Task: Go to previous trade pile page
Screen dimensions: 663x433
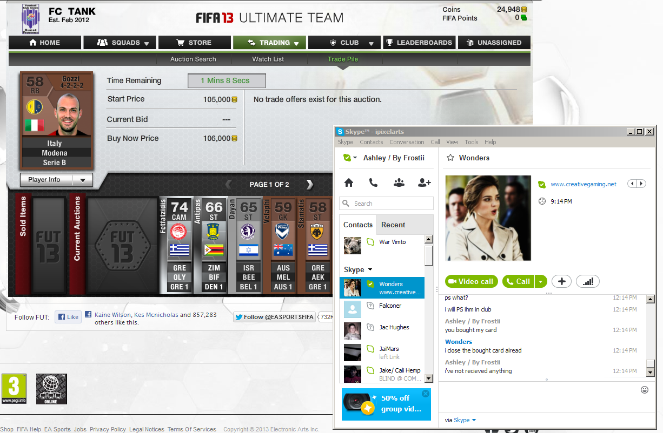Action: pos(229,185)
